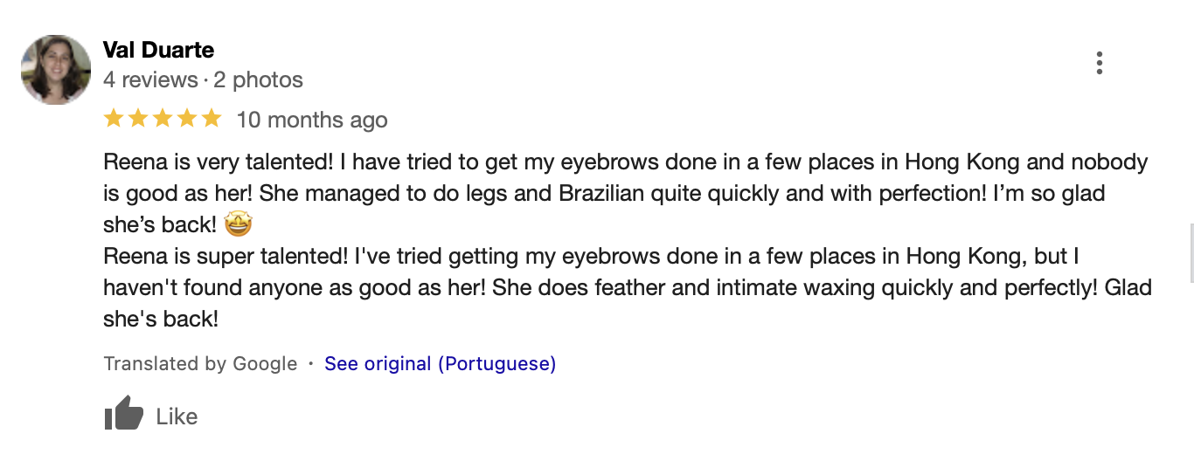Image resolution: width=1194 pixels, height=461 pixels.
Task: Click the '4 reviews' count text
Action: pyautogui.click(x=150, y=79)
